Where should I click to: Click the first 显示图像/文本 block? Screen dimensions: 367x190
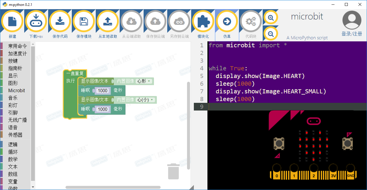coord(95,81)
